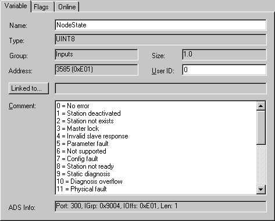
Task: Click the Name label
Action: 18,26
